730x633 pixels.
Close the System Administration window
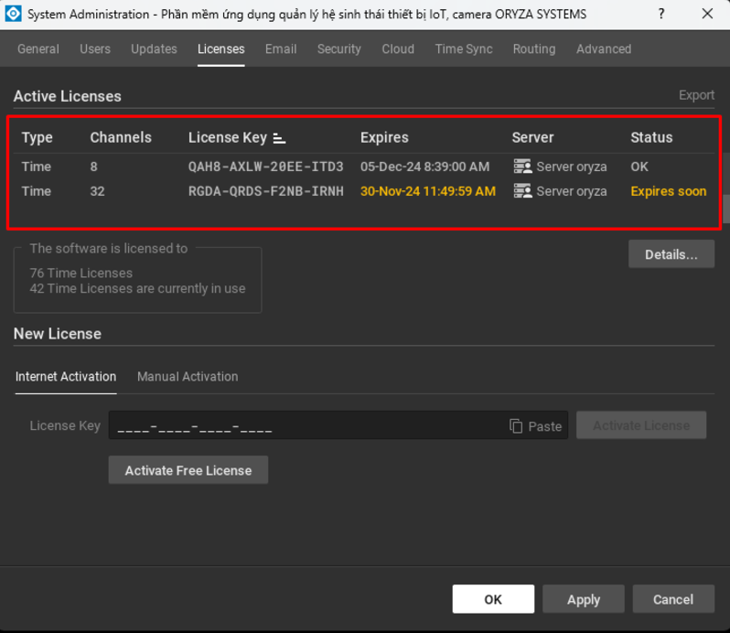(x=707, y=14)
